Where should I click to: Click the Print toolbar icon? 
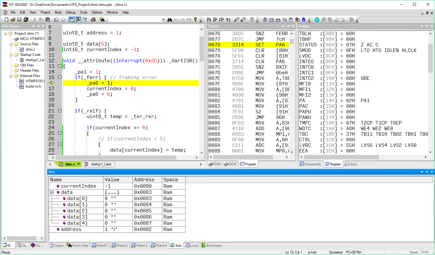93,20
